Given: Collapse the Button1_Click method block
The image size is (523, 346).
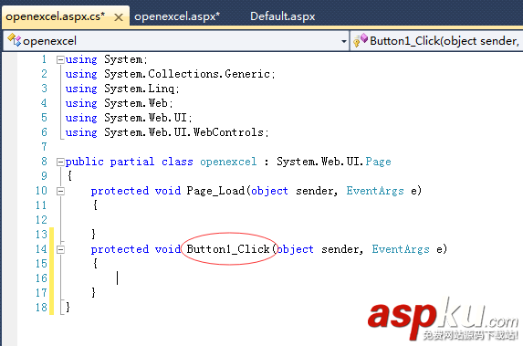Looking at the screenshot, I should 60,249.
